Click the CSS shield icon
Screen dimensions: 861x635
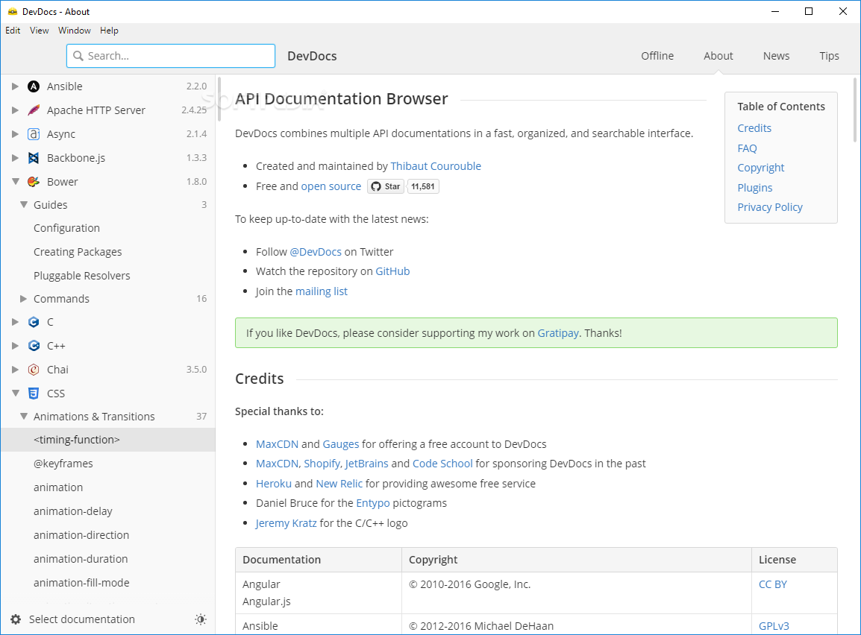click(34, 394)
